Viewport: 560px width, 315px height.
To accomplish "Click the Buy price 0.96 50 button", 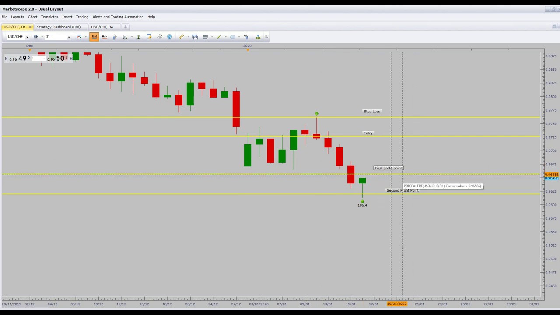I will click(x=57, y=58).
